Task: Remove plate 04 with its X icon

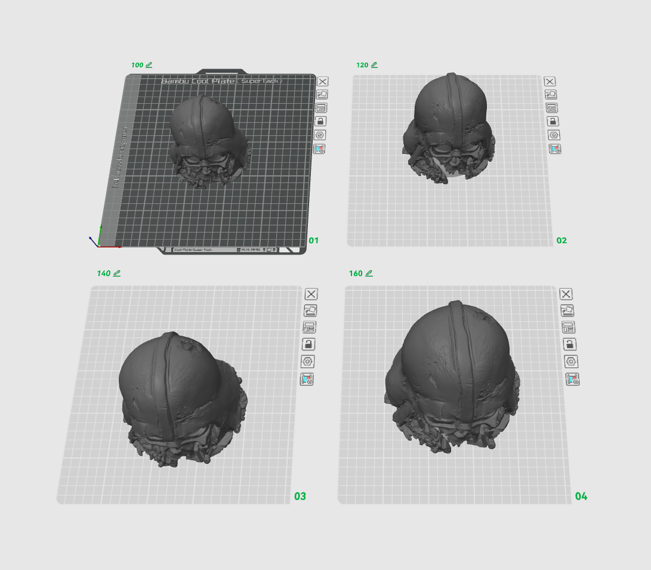Action: [566, 294]
